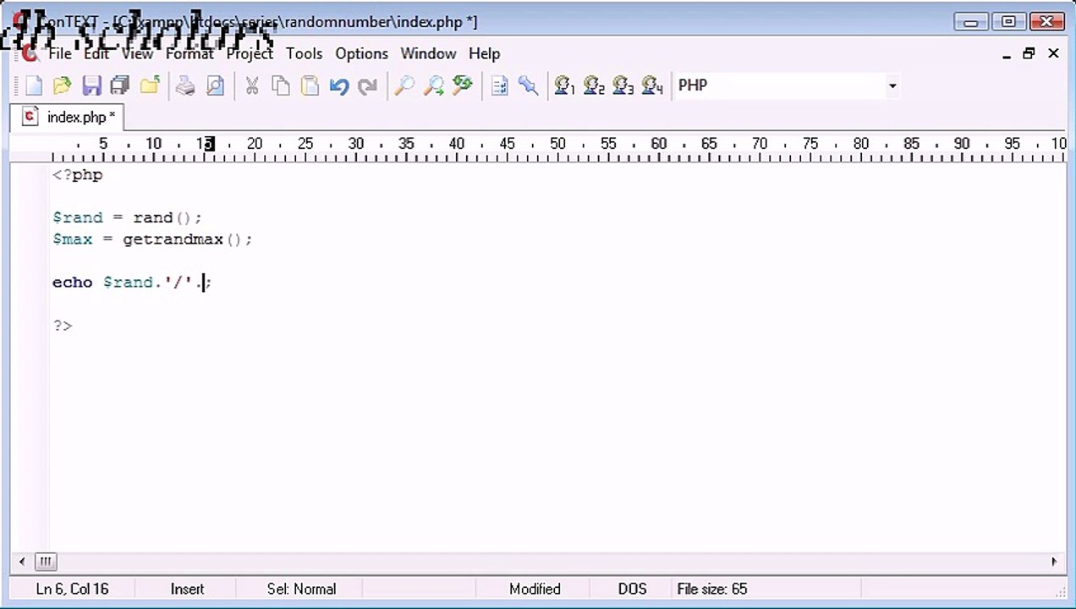Viewport: 1076px width, 609px height.
Task: Open the File menu
Action: pos(60,53)
